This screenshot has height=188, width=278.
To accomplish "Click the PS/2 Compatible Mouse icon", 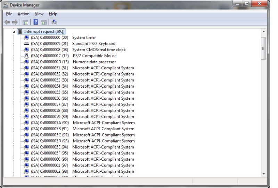I will (26, 56).
